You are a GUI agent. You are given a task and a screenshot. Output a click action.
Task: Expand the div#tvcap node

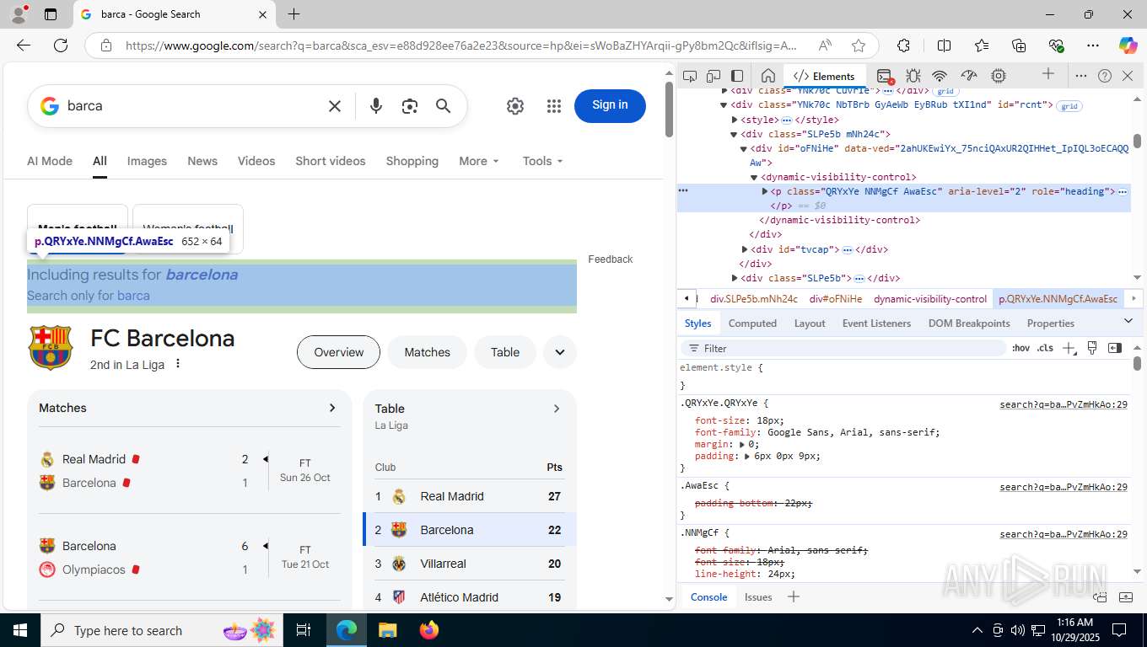(745, 249)
